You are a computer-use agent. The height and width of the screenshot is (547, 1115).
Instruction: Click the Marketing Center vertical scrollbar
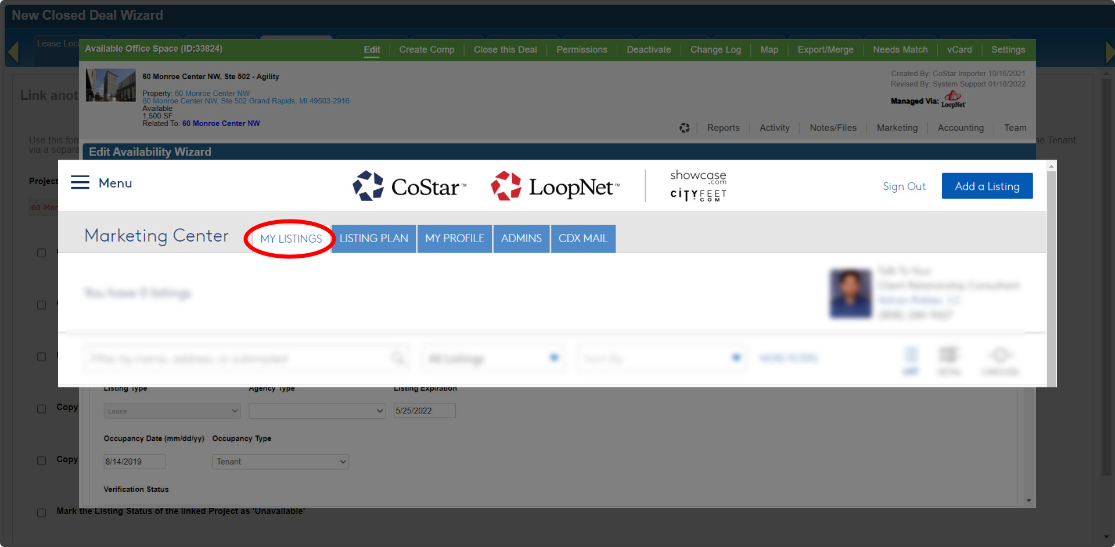click(1051, 273)
